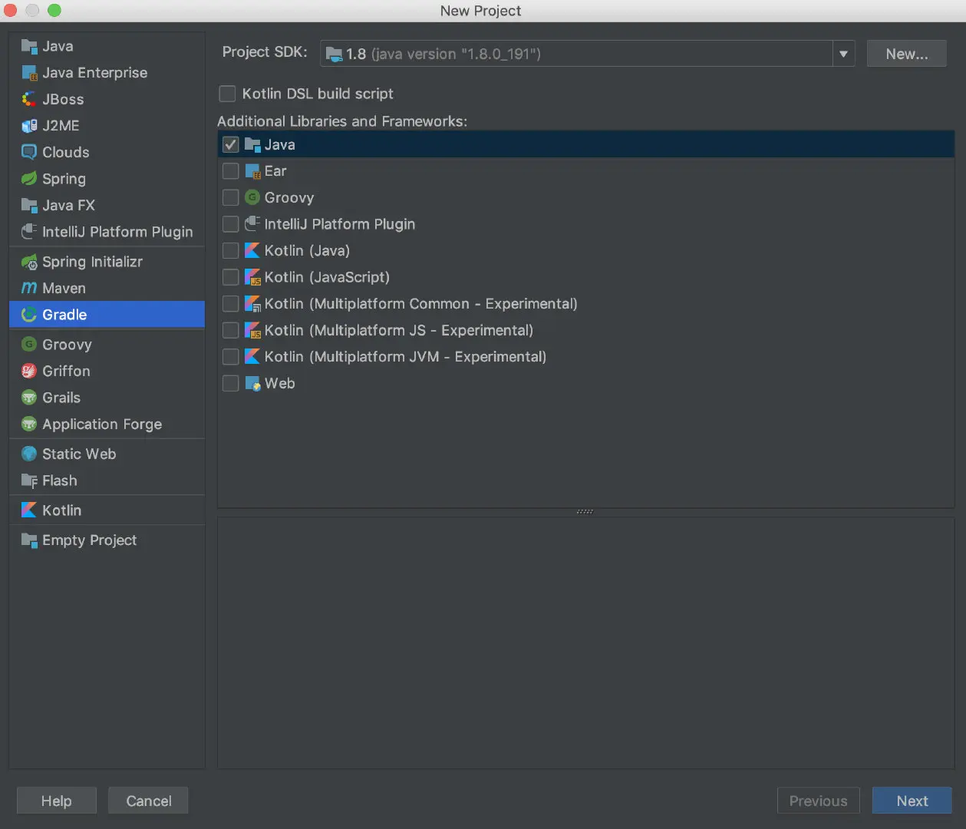This screenshot has width=966, height=829.
Task: Select Kotlin (Multiplatform JS - Experimental) label
Action: pos(398,330)
